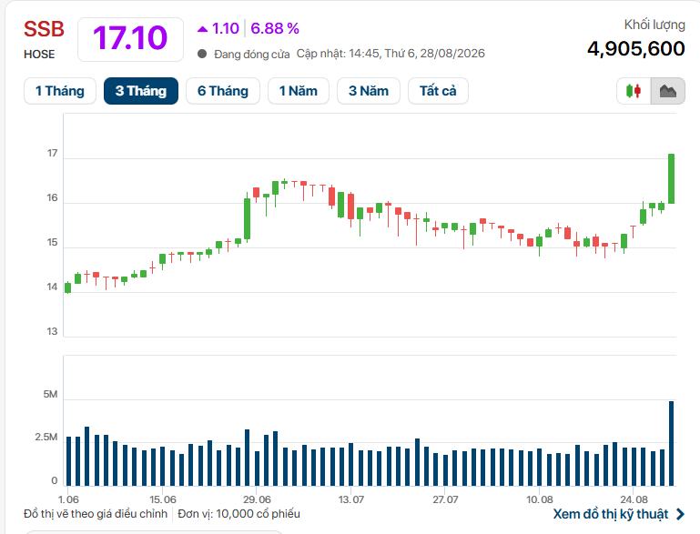The height and width of the screenshot is (534, 700).
Task: Open Xem đồ thị kỹ thuật link
Action: 611,514
